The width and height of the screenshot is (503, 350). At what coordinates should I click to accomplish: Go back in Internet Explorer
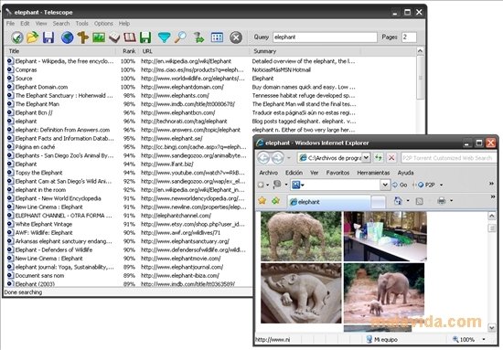coord(263,158)
